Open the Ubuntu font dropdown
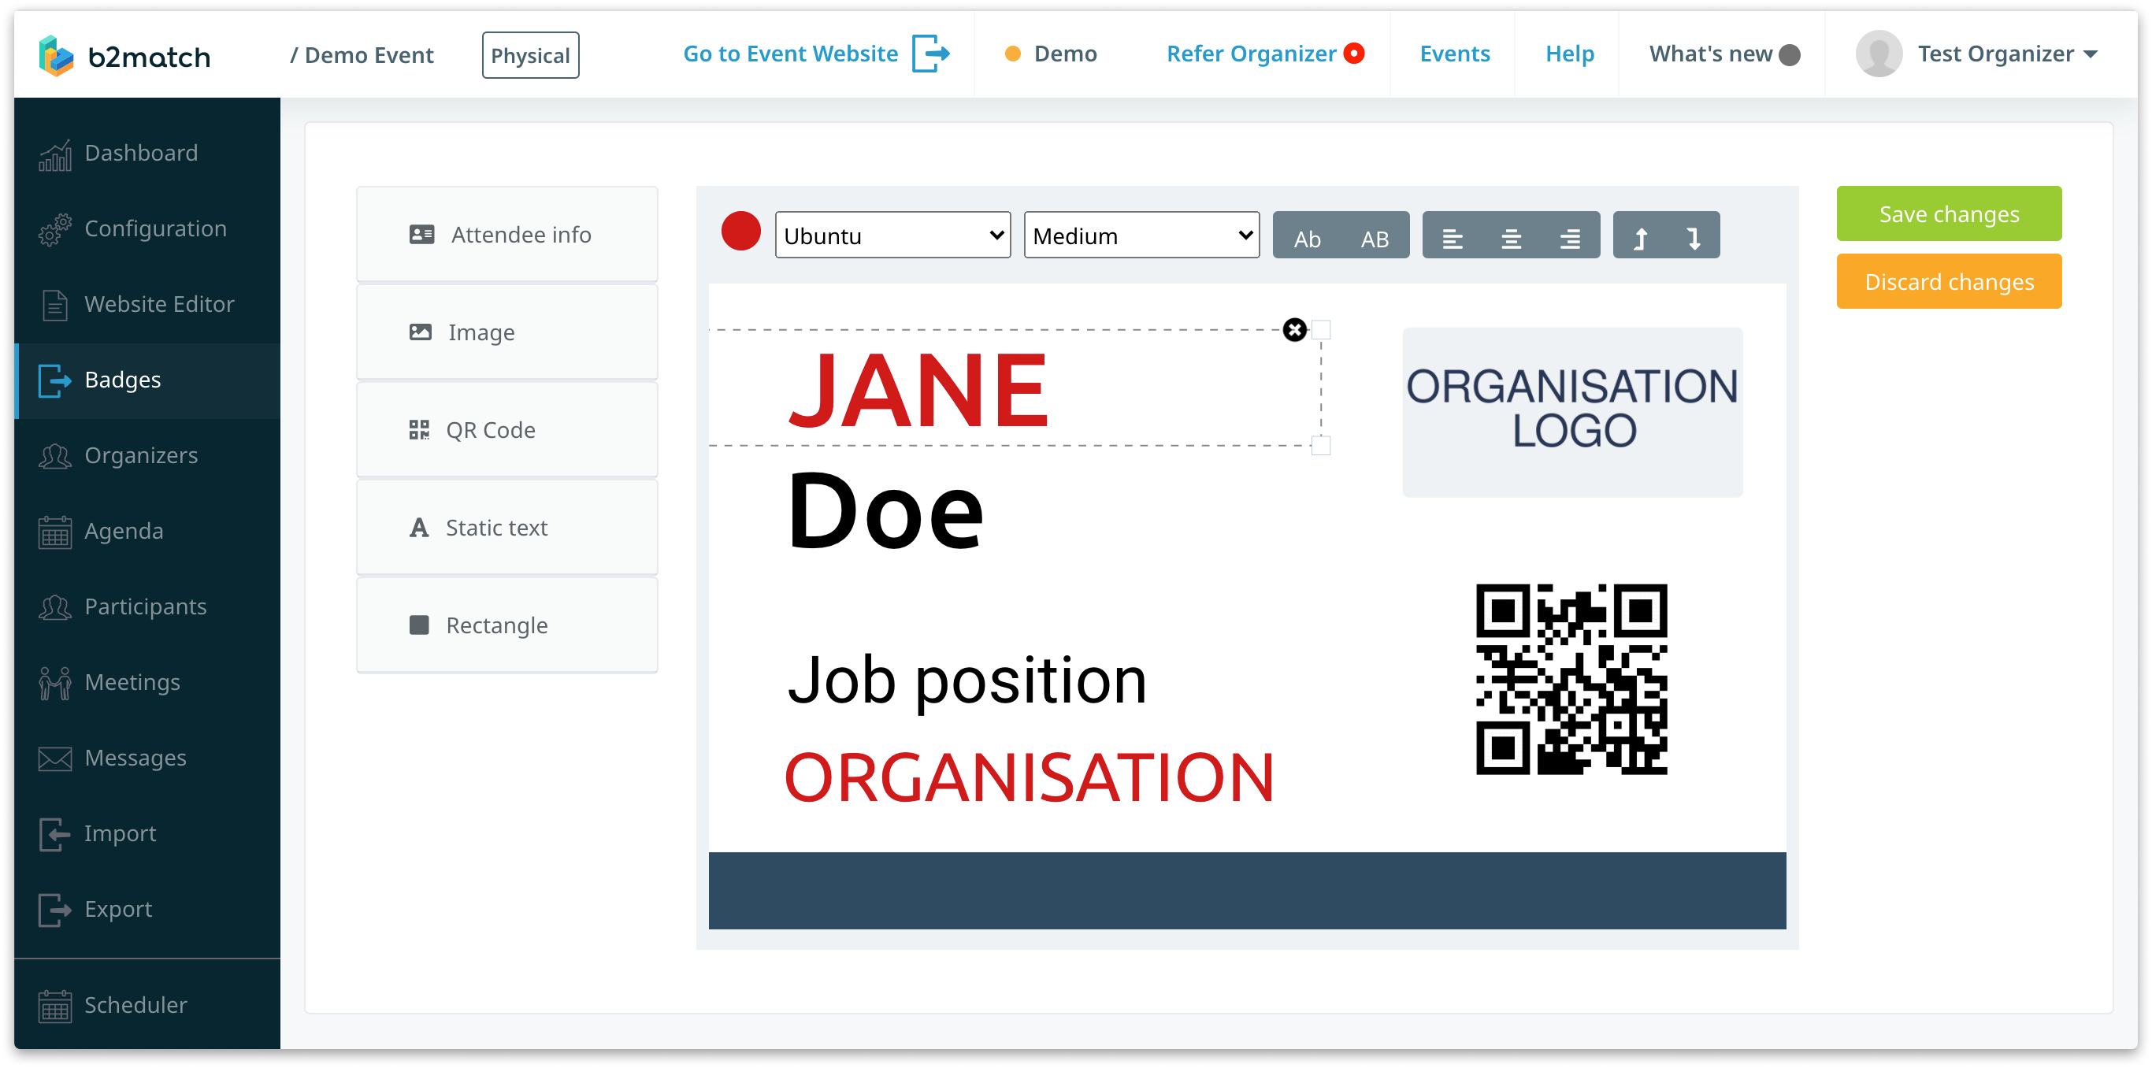Screen dimensions: 2152x1068 (x=893, y=235)
